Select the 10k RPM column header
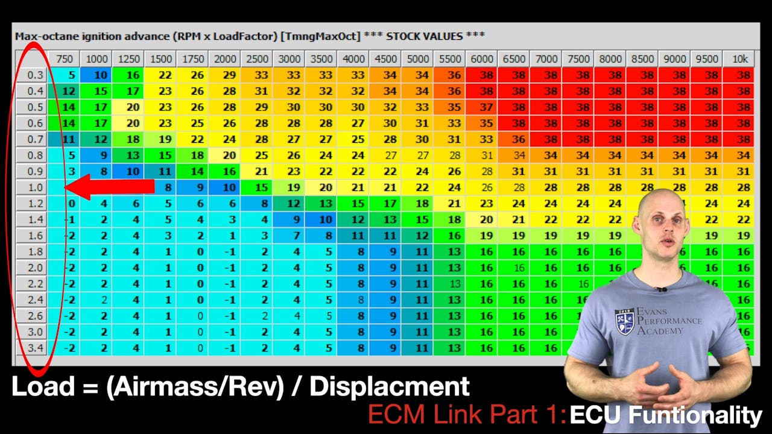772x434 pixels. 739,58
